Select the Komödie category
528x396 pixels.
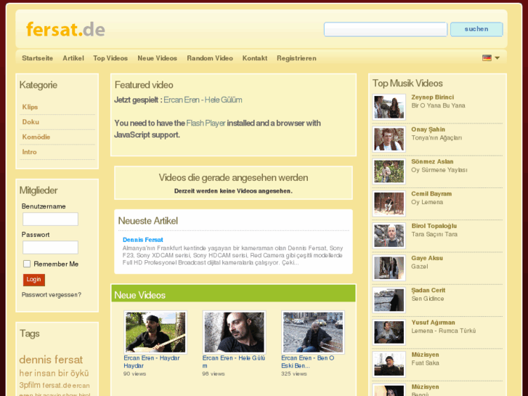click(36, 137)
